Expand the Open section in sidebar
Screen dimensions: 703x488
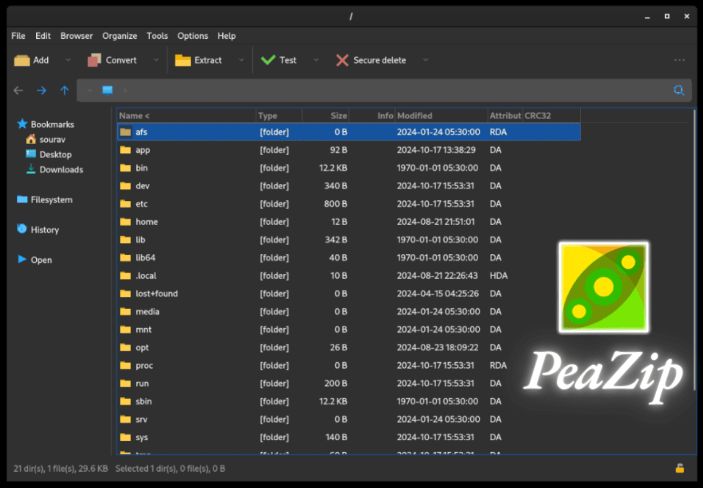click(x=41, y=259)
